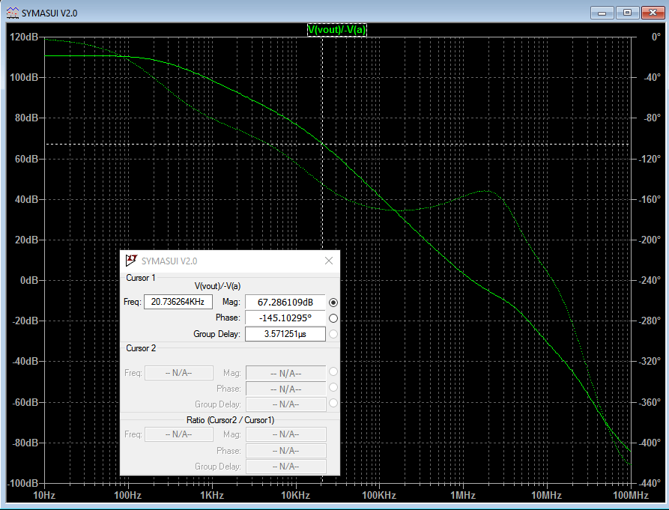Click the Cursor 2 Freq field
The height and width of the screenshot is (510, 669).
coord(179,373)
